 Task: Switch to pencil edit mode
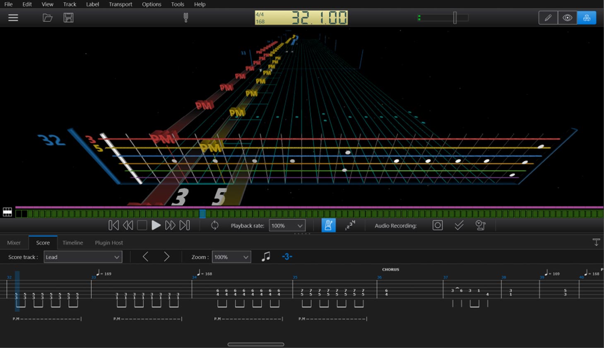click(548, 18)
